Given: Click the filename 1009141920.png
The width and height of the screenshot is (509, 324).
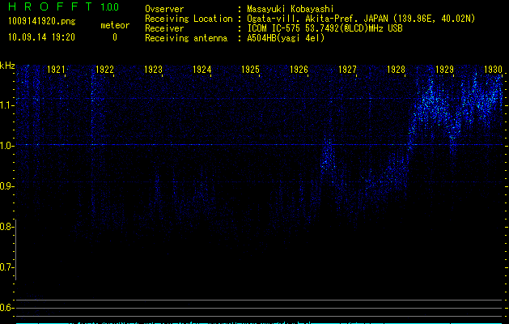Looking at the screenshot, I should (42, 22).
